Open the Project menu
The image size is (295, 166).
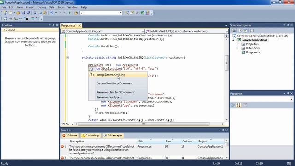pyautogui.click(x=30, y=7)
